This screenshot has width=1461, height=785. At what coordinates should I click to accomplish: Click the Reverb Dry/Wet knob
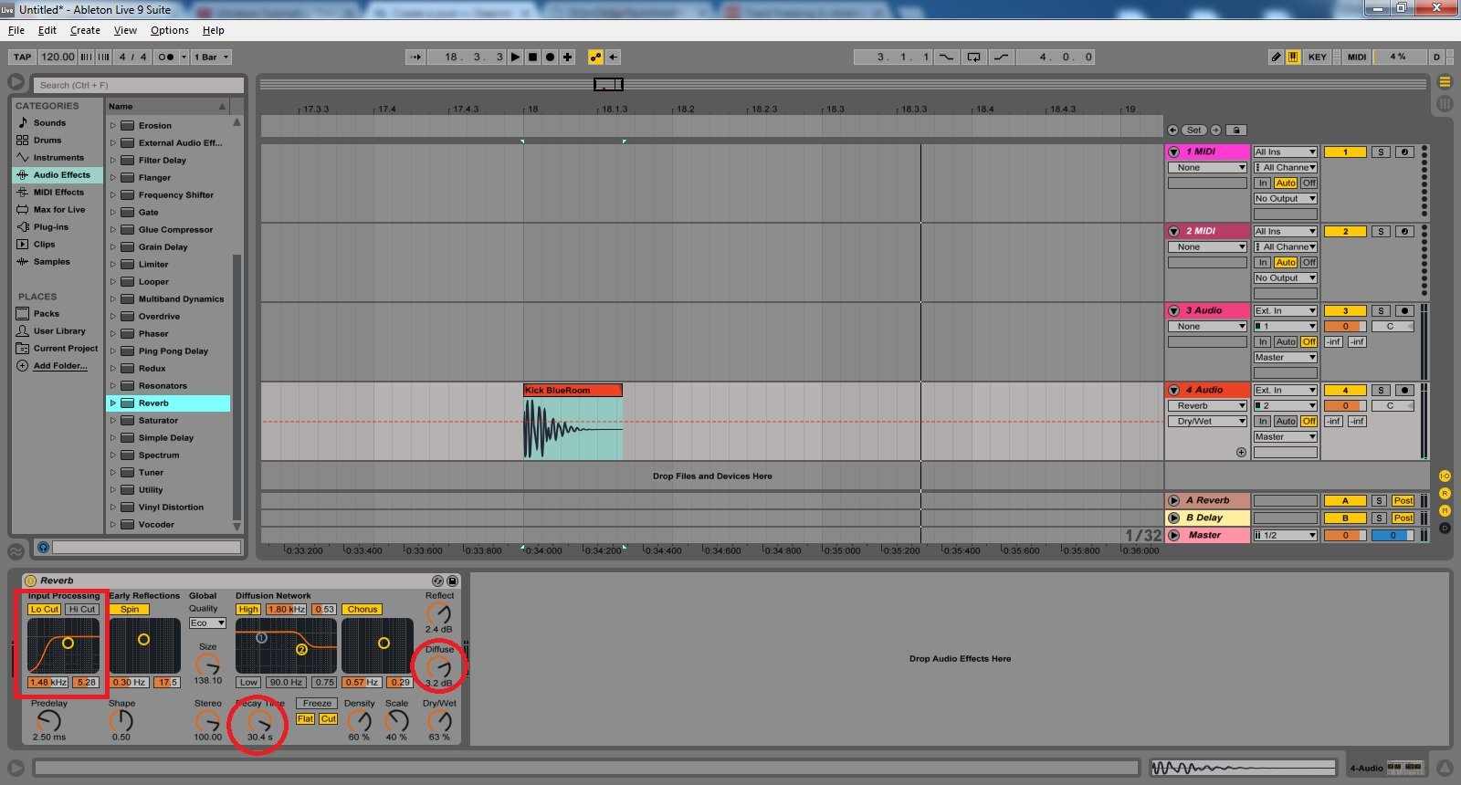point(439,720)
